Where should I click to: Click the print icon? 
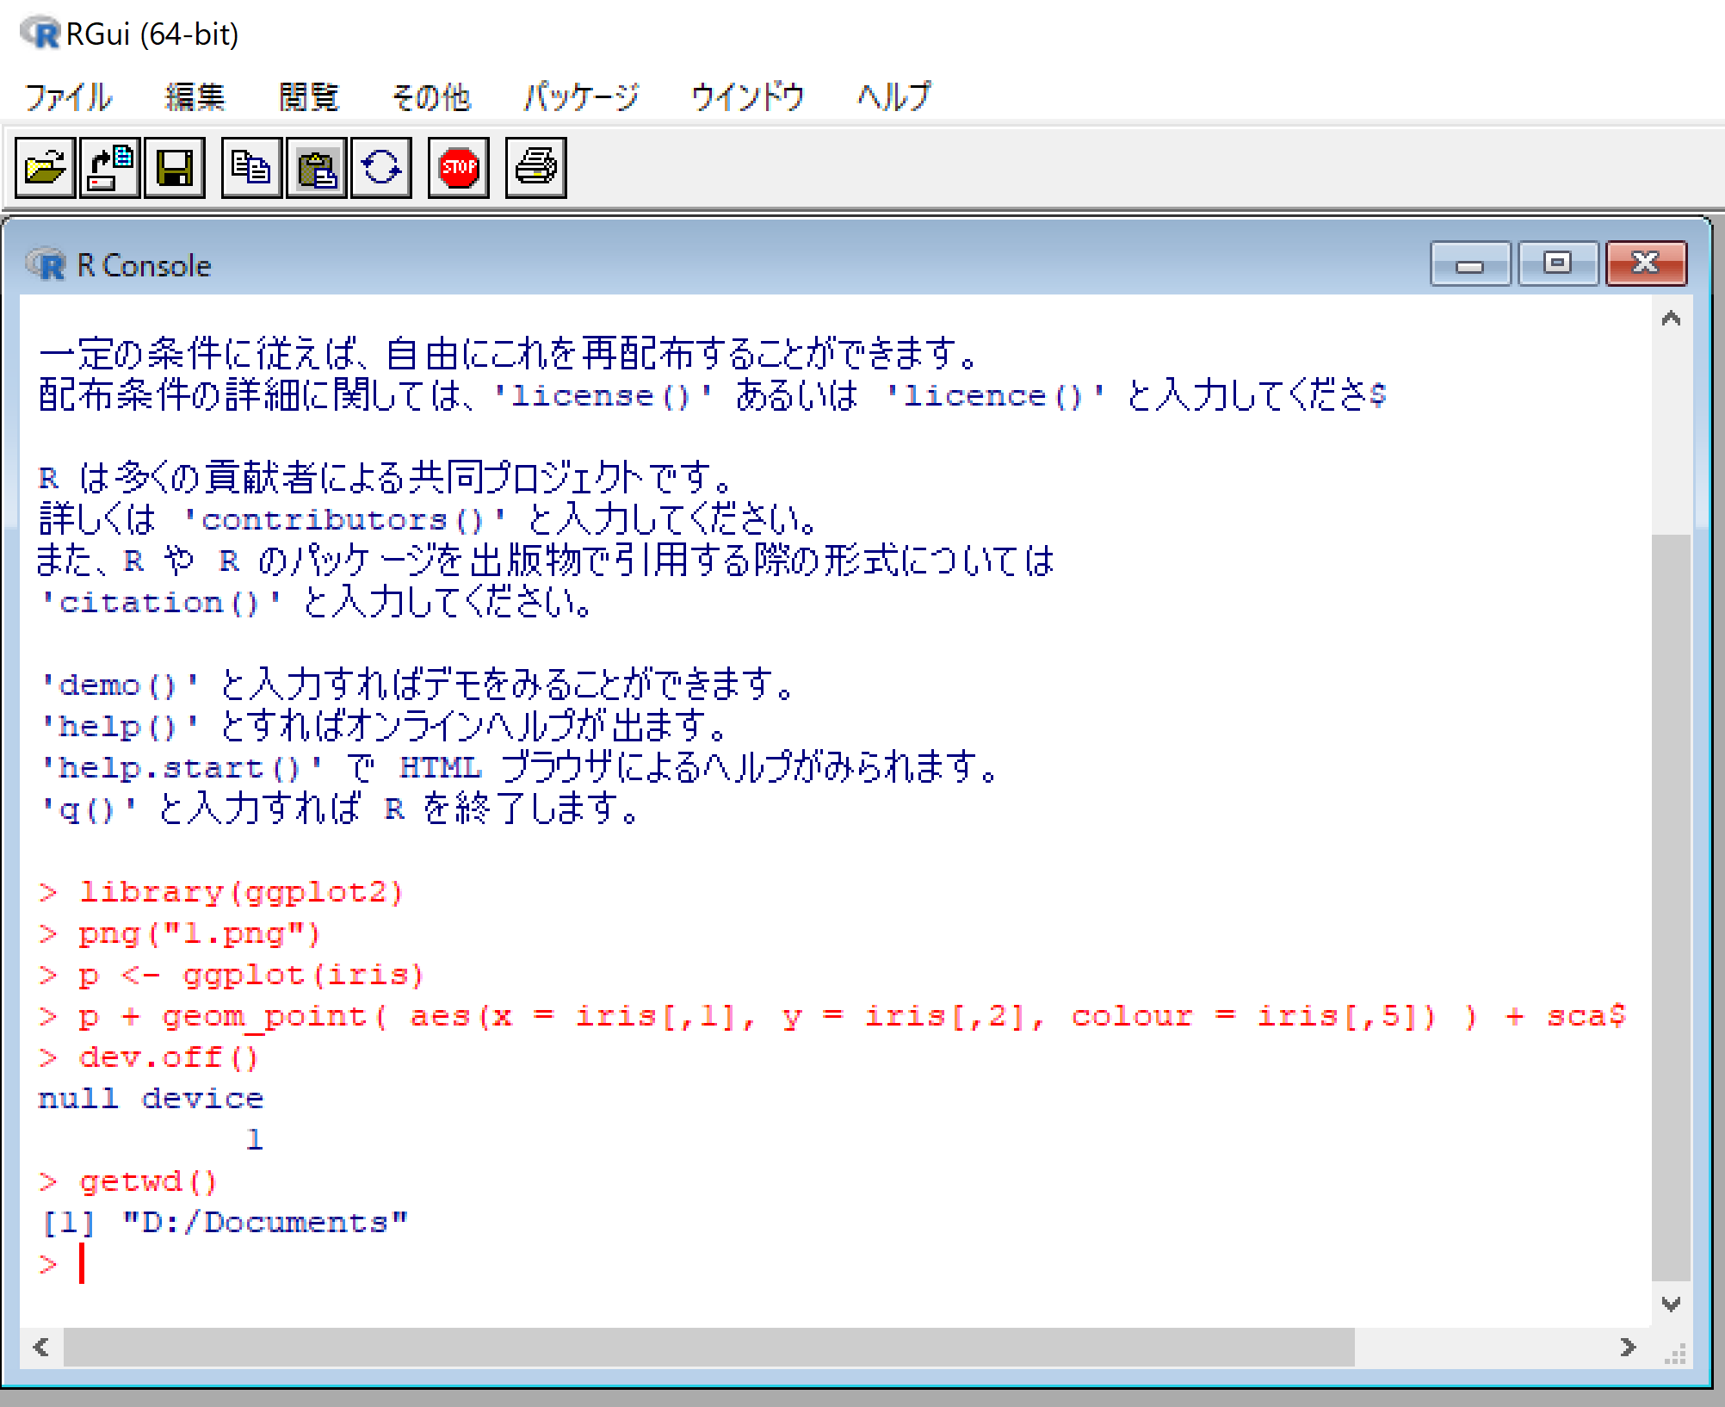[536, 168]
